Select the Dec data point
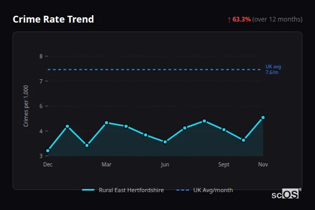315x210 pixels. (48, 151)
